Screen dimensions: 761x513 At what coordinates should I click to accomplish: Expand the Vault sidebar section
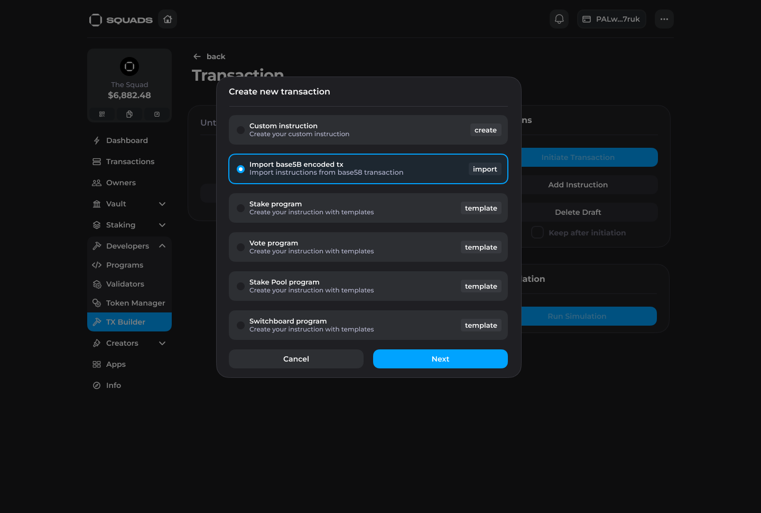(x=162, y=204)
